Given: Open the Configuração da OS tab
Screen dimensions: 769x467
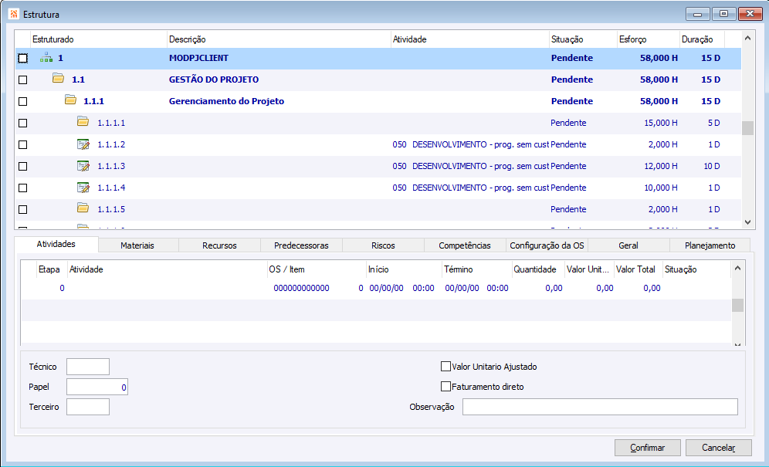Looking at the screenshot, I should [x=547, y=245].
